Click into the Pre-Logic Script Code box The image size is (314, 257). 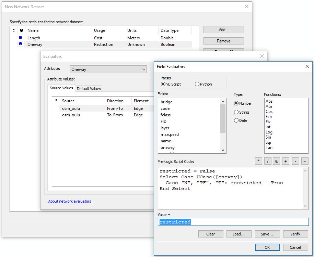coord(231,188)
